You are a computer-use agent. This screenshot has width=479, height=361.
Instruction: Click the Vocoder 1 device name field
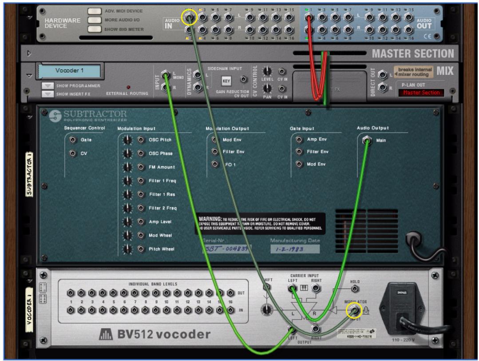(x=69, y=71)
